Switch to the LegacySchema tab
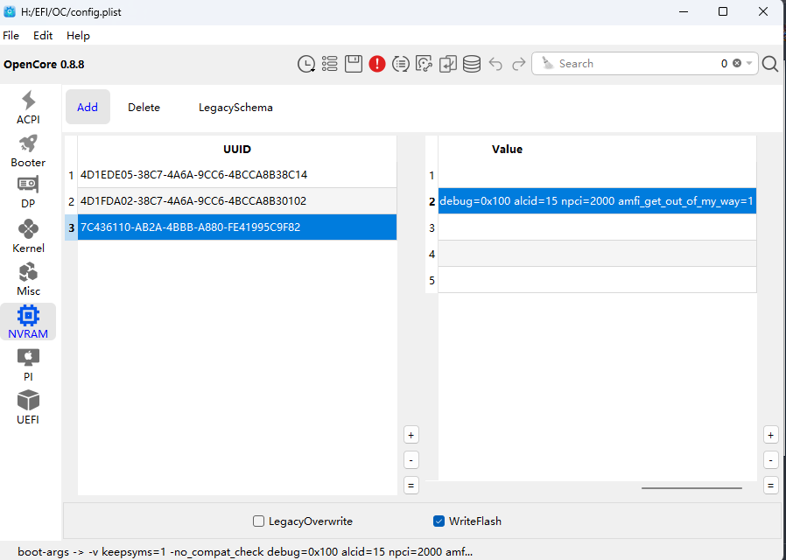Viewport: 786px width, 560px height. coord(235,108)
